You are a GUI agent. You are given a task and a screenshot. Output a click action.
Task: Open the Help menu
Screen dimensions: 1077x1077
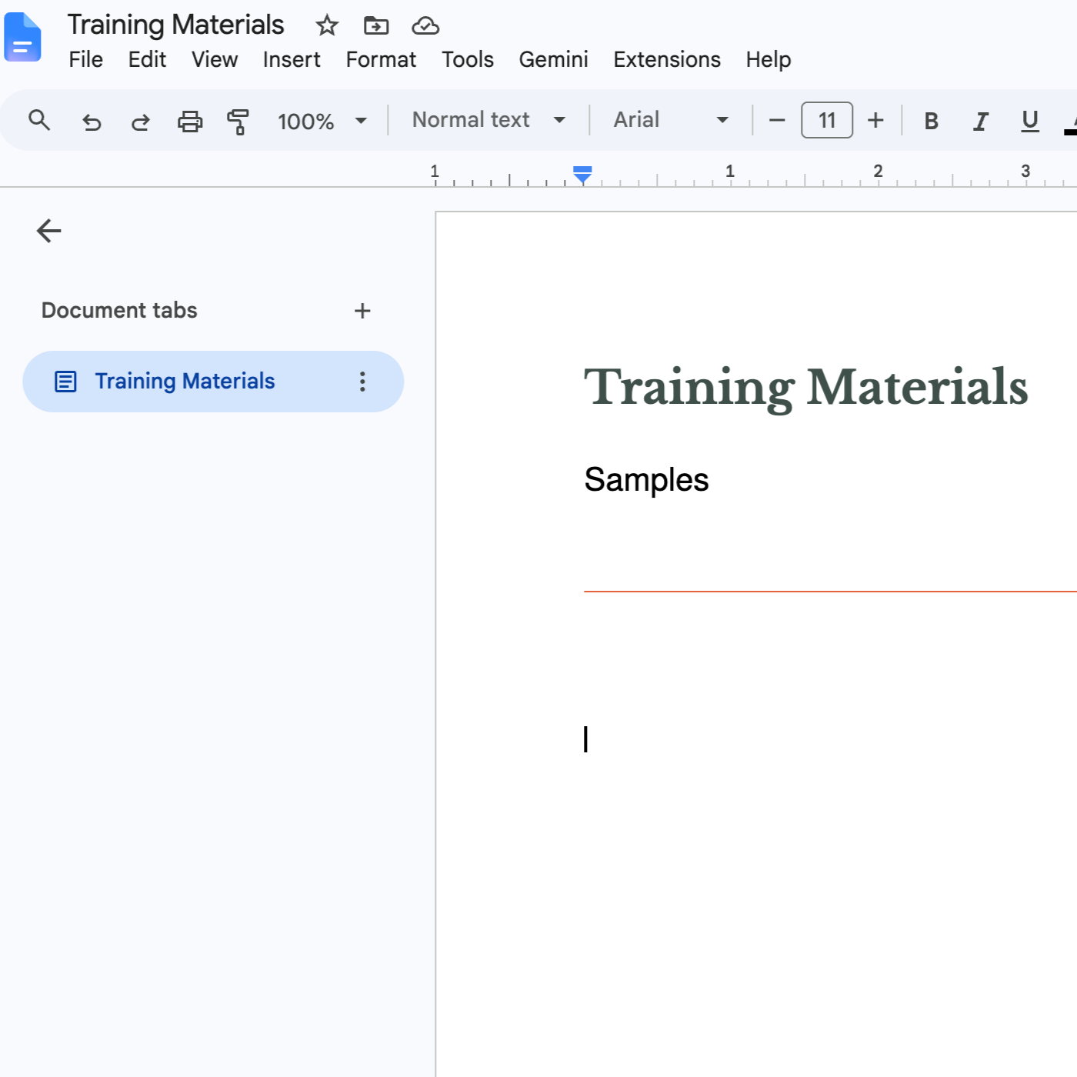[769, 59]
